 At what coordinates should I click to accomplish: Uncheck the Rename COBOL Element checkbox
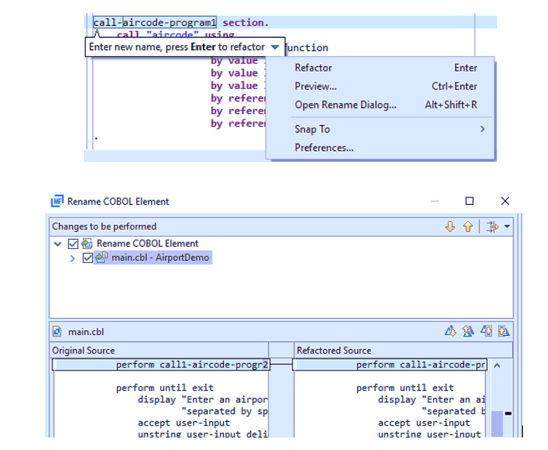pyautogui.click(x=73, y=244)
